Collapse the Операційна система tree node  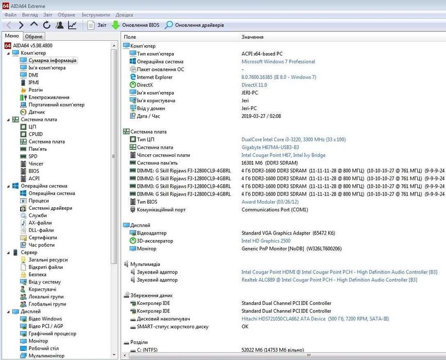[8, 186]
